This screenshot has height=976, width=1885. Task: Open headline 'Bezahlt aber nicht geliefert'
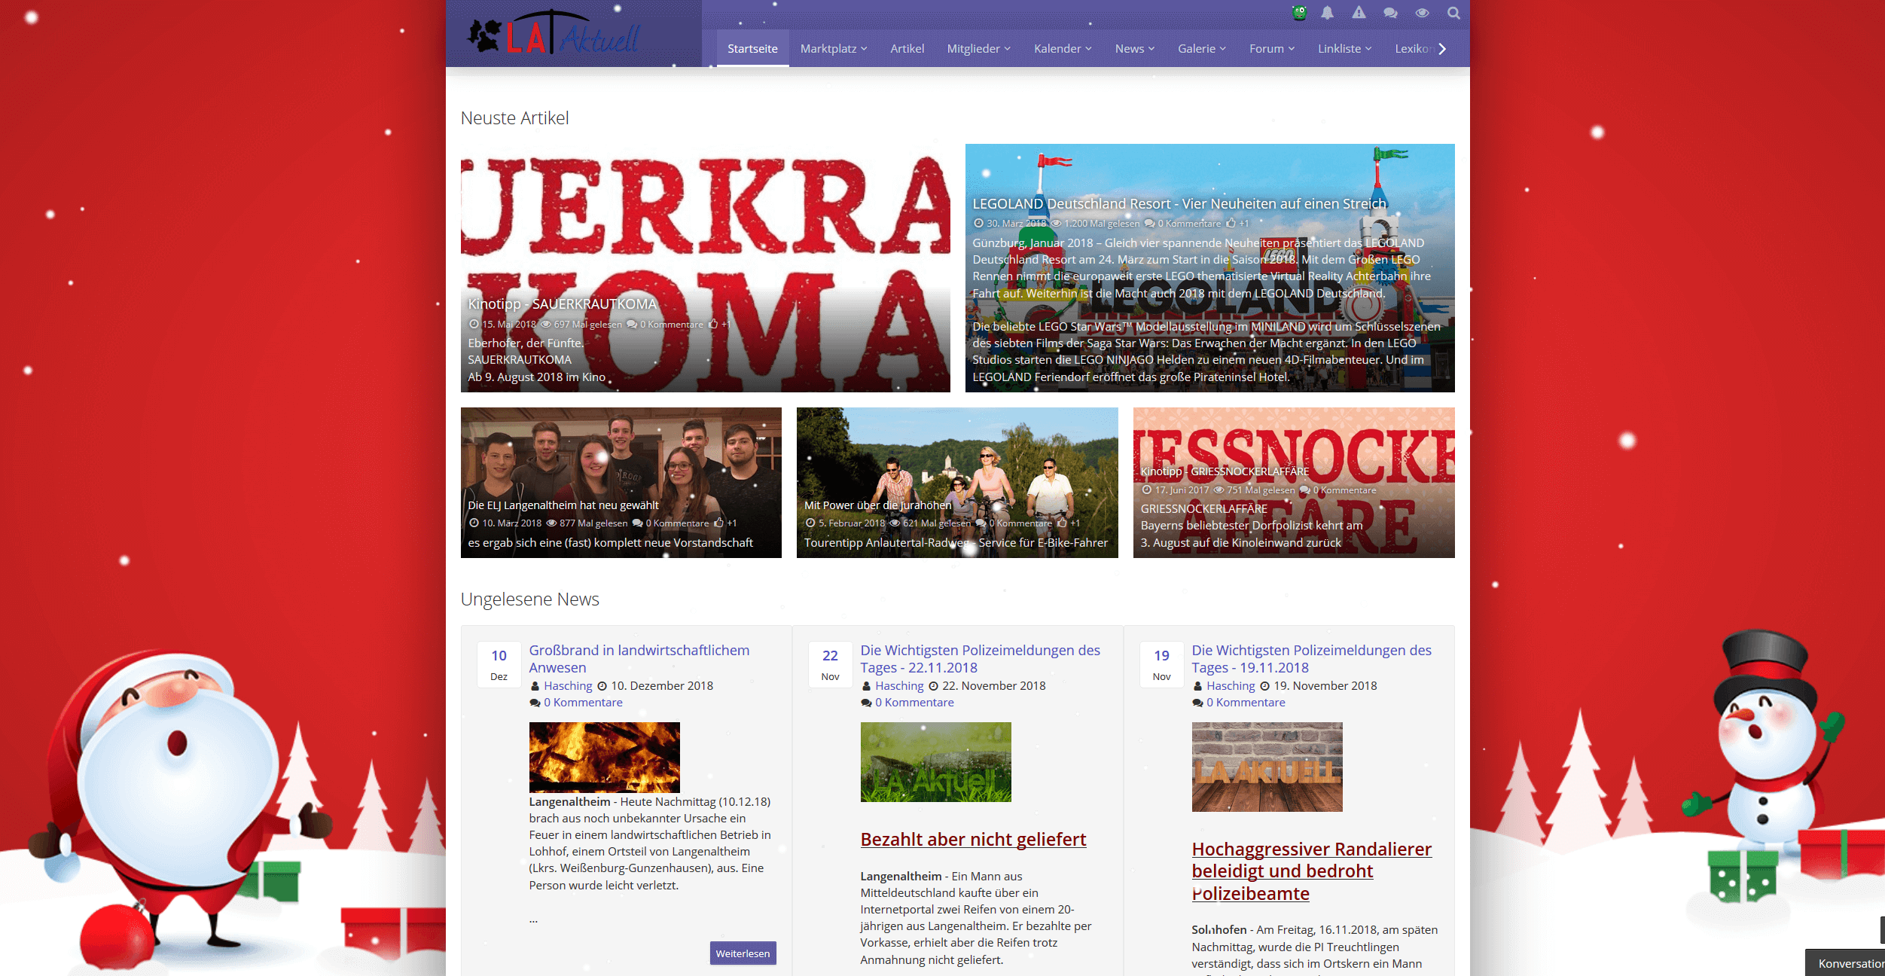(973, 839)
